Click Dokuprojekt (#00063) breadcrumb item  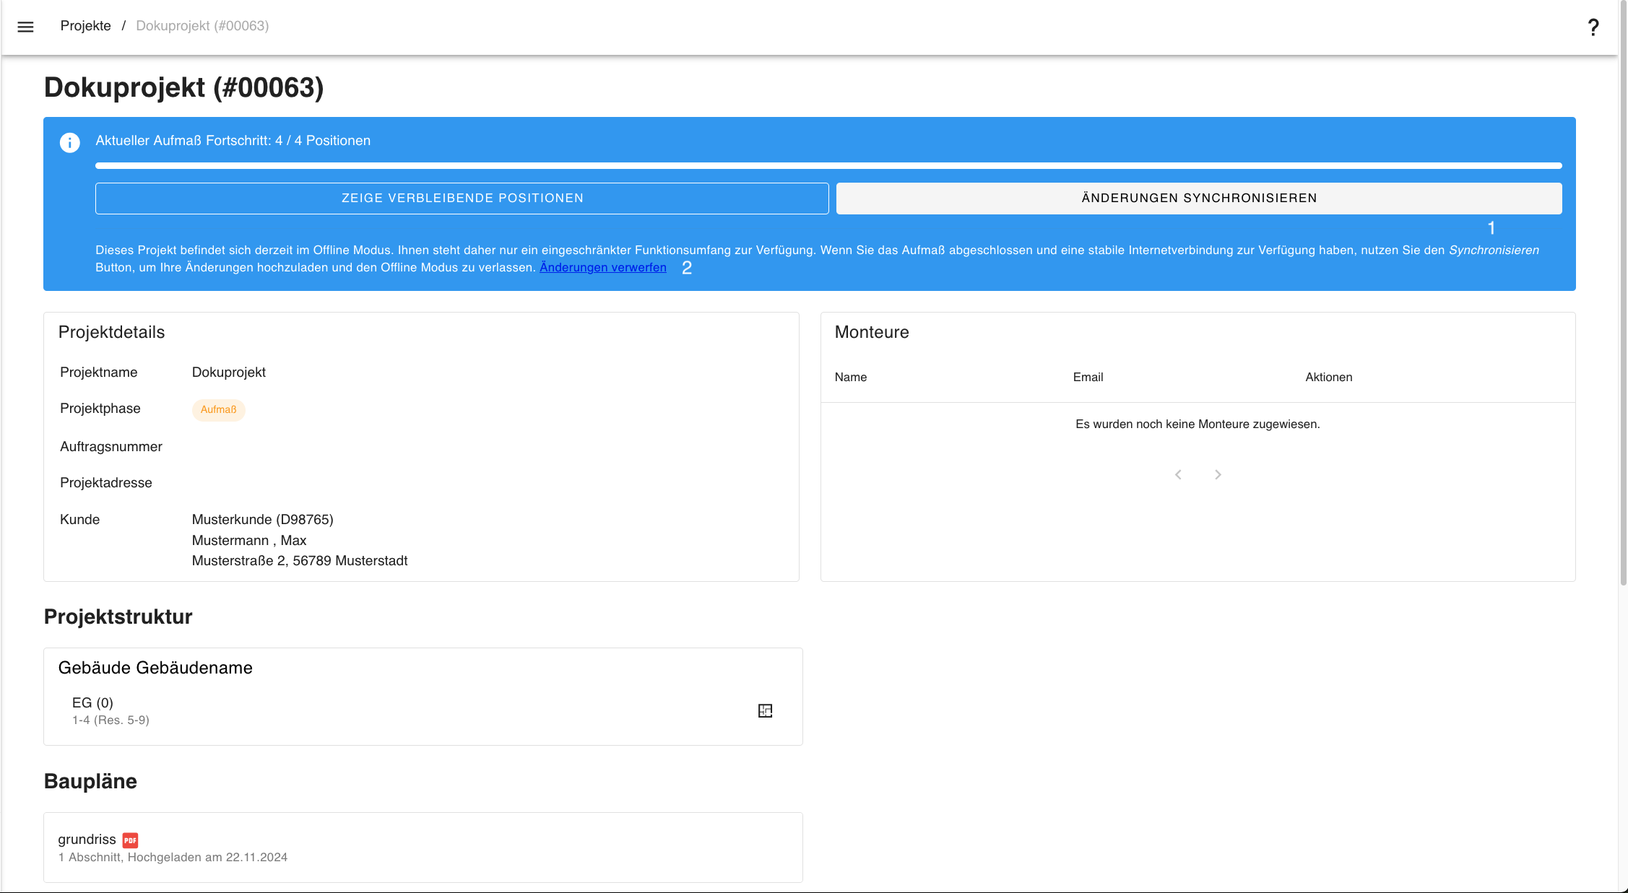[x=202, y=26]
